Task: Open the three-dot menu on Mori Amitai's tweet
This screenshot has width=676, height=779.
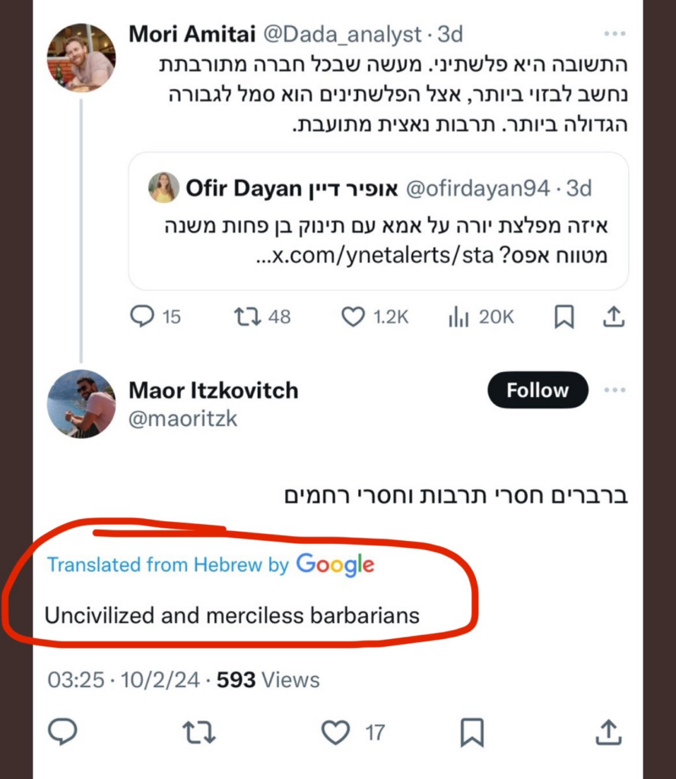Action: click(614, 32)
